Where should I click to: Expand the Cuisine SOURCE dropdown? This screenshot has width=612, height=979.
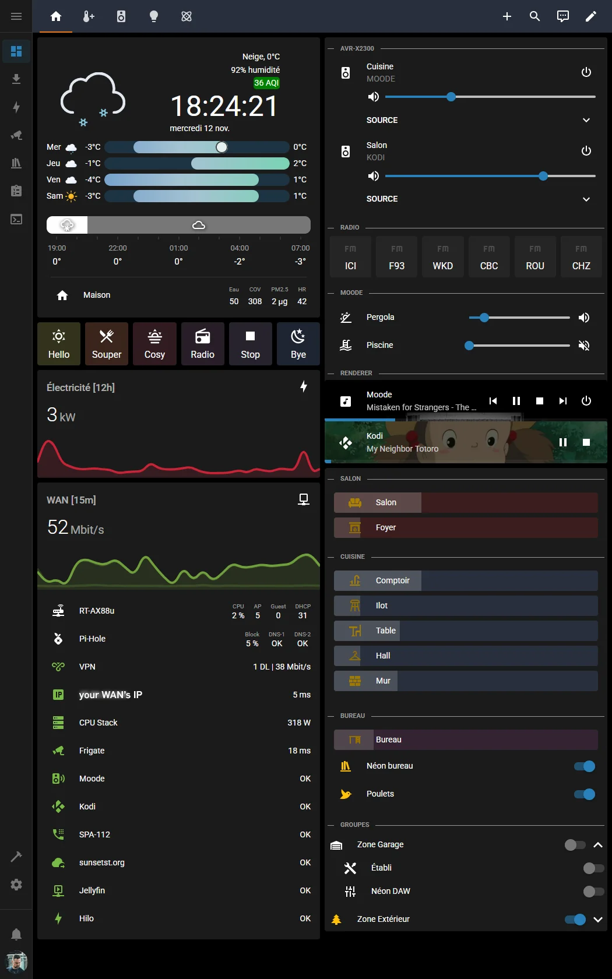click(586, 120)
